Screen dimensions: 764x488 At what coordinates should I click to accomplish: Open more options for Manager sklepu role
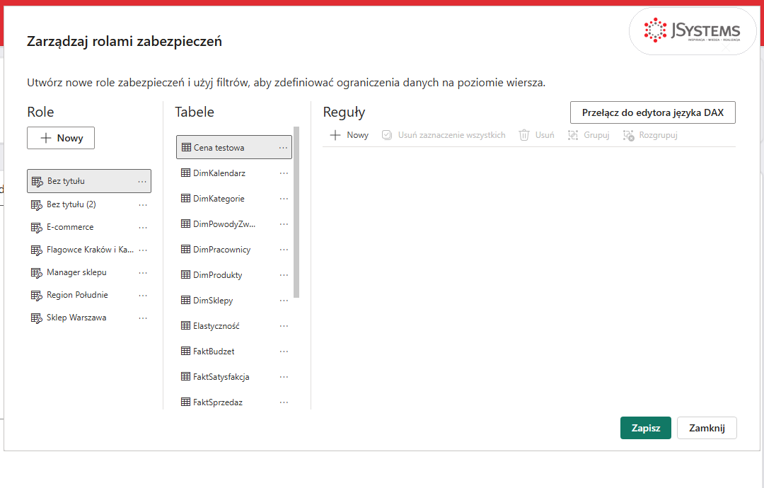coord(143,273)
